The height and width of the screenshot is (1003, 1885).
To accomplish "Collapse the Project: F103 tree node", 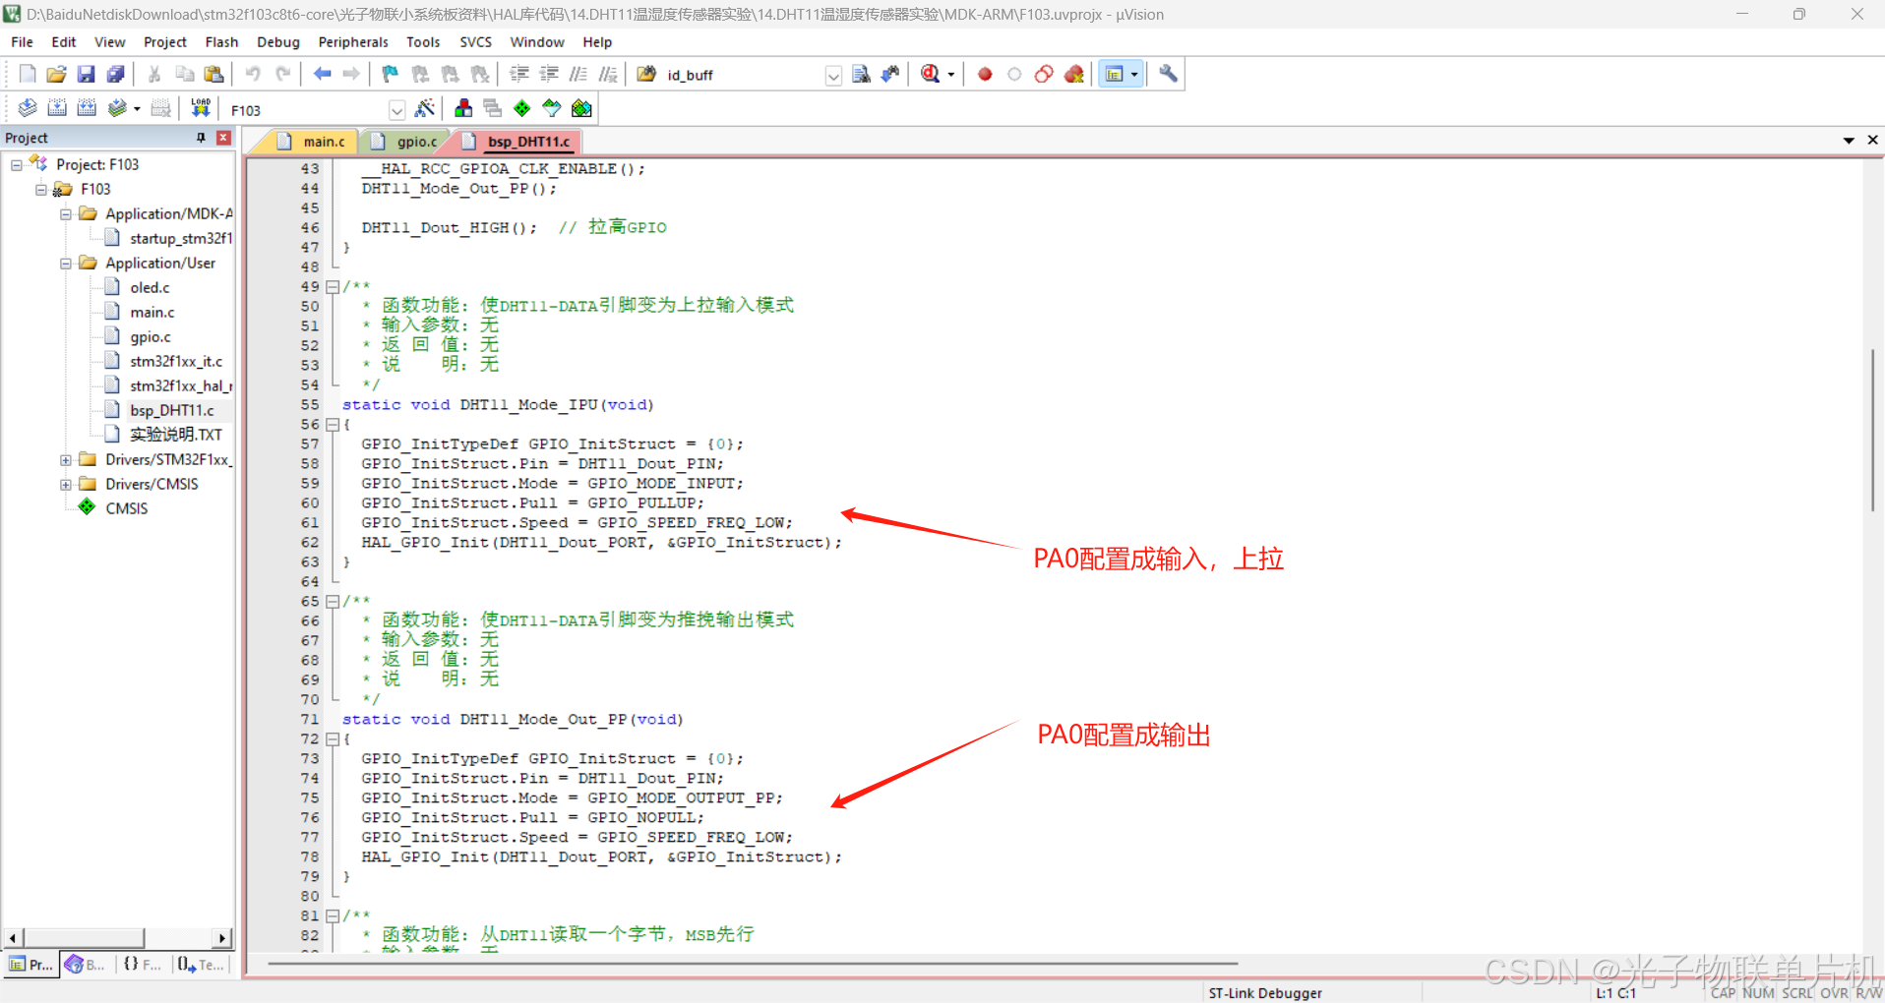I will click(17, 165).
